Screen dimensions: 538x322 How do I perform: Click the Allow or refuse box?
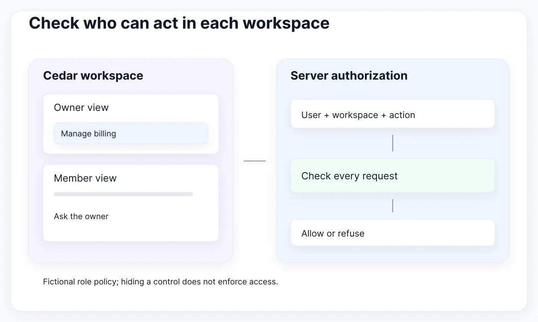(x=392, y=233)
